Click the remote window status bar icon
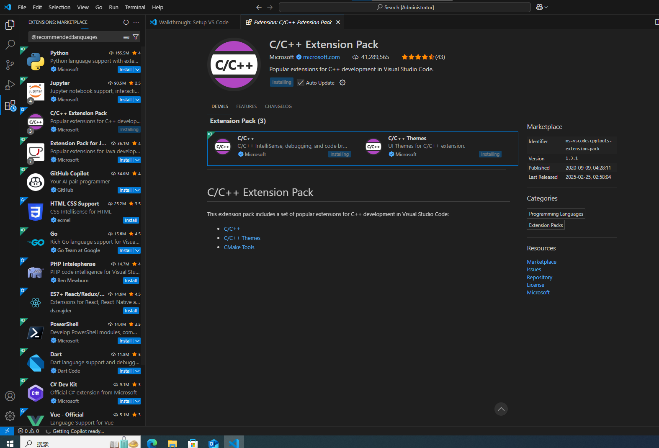Image resolution: width=659 pixels, height=448 pixels. click(x=7, y=431)
